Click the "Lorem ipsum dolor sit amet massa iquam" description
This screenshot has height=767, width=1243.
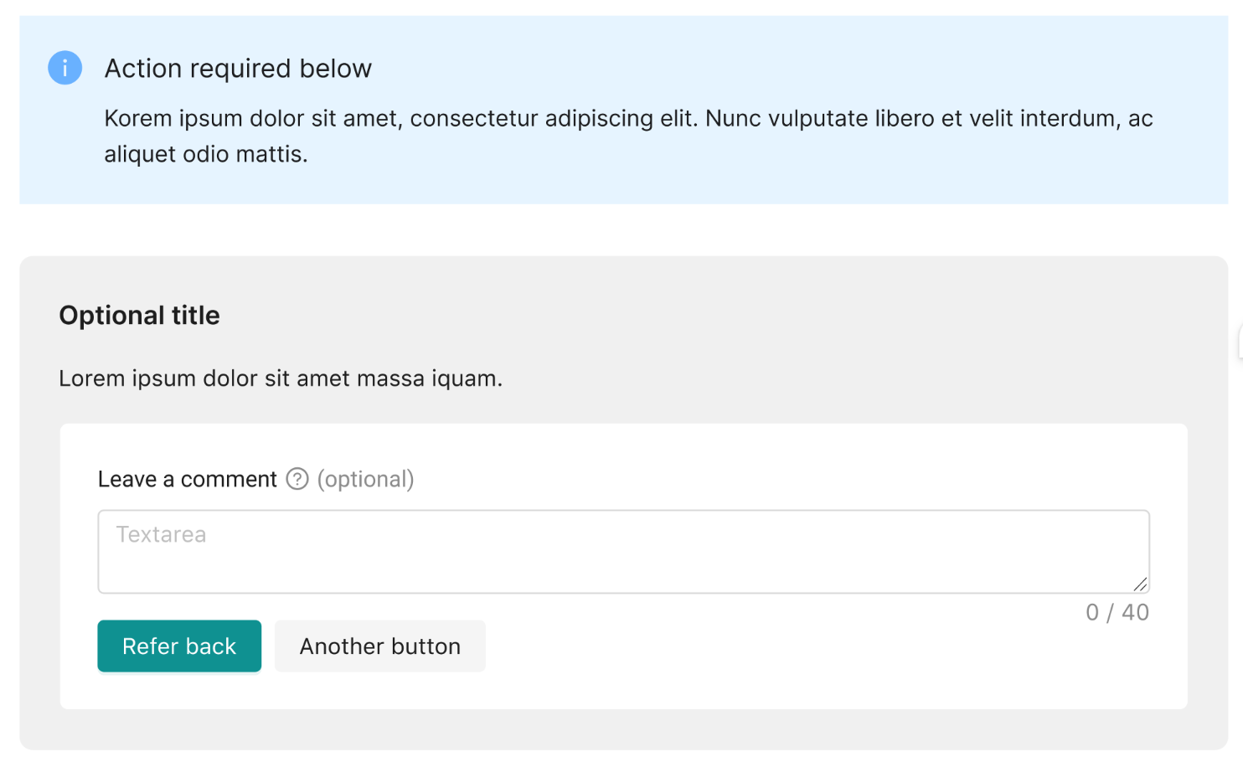tap(281, 378)
